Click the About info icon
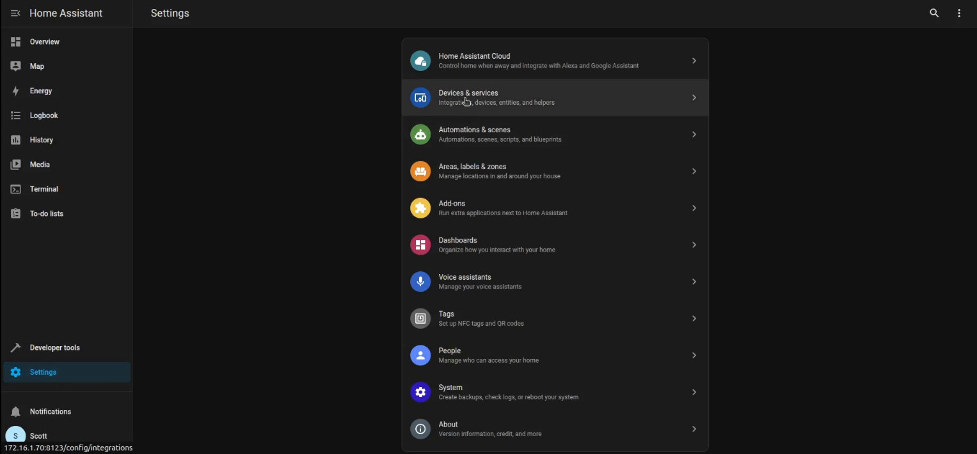This screenshot has width=977, height=454. [x=420, y=429]
